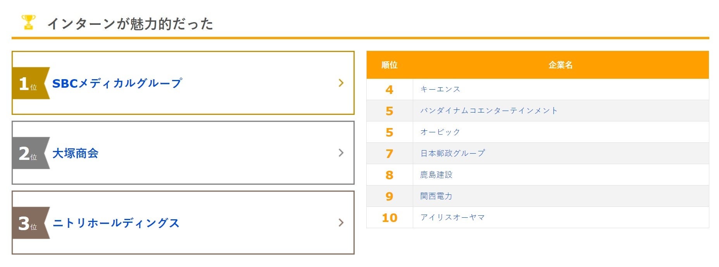Select バンダイナムコエンターテインメント in the table
The width and height of the screenshot is (719, 267).
click(x=489, y=111)
